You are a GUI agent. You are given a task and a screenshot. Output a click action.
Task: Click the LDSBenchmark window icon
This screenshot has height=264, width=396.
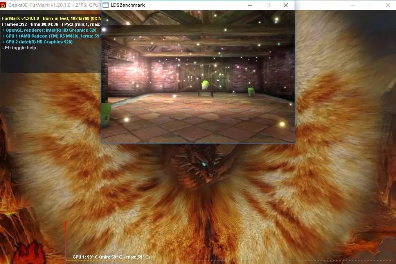(106, 5)
